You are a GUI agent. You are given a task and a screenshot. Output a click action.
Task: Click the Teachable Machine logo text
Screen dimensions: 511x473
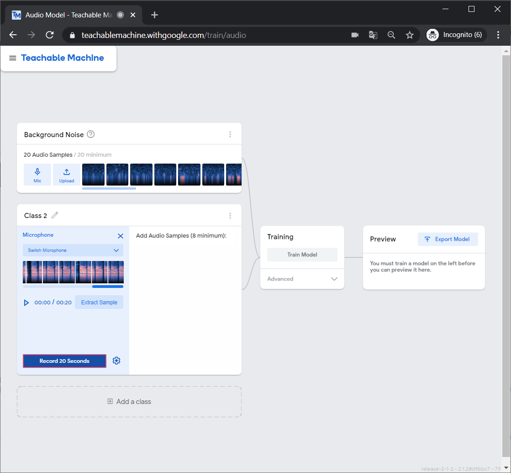(x=63, y=58)
